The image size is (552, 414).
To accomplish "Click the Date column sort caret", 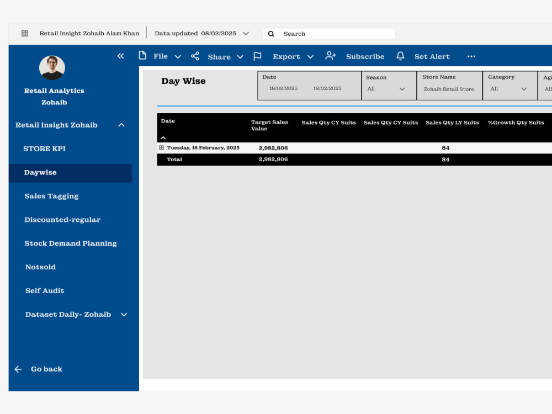I will pyautogui.click(x=163, y=137).
